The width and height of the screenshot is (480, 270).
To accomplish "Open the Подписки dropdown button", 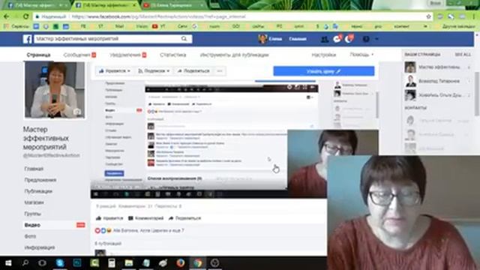I will [153, 71].
